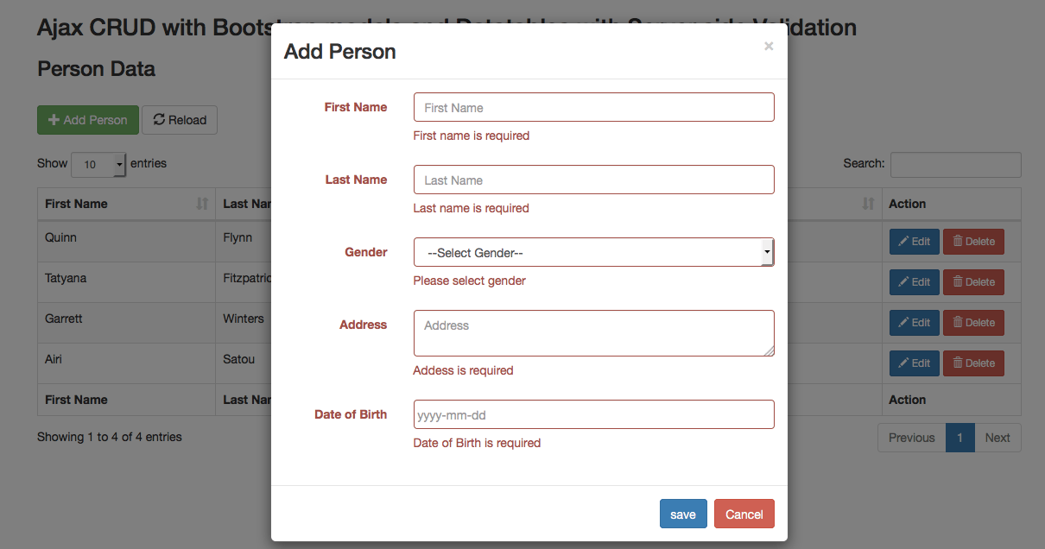The image size is (1045, 549).
Task: Click 'Showing 1 to 4 of 4 entries' text
Action: (110, 437)
